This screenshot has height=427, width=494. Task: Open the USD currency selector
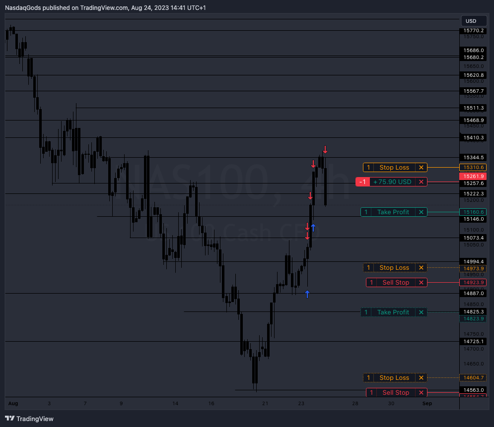point(474,21)
